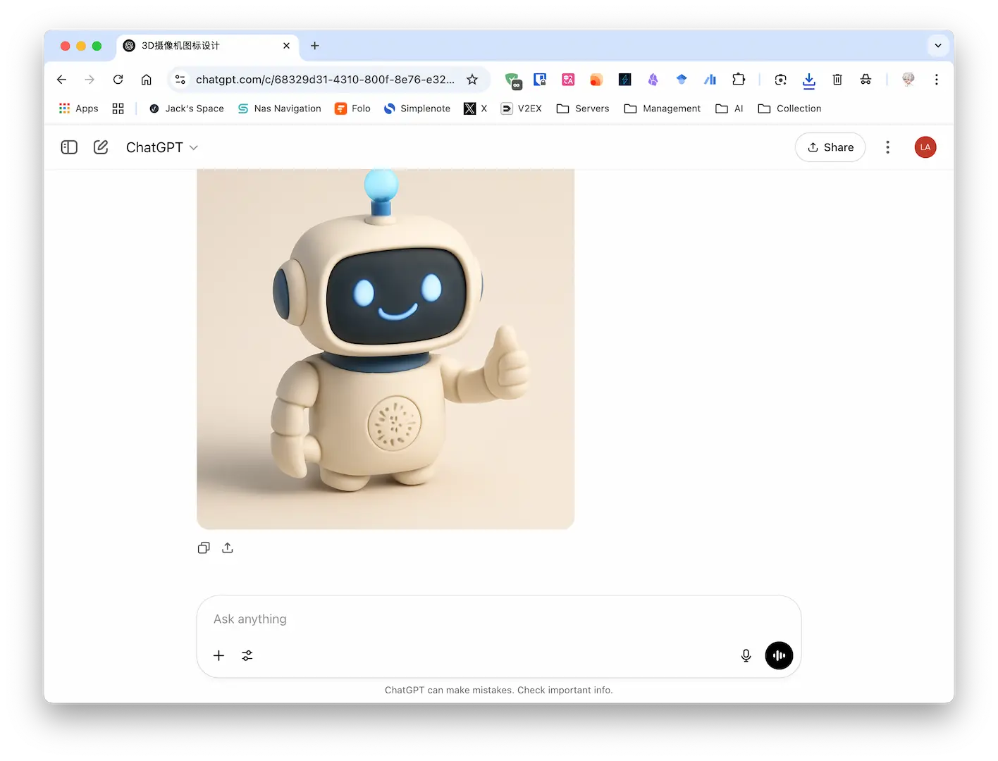
Task: Open the X bookmark
Action: pos(476,109)
